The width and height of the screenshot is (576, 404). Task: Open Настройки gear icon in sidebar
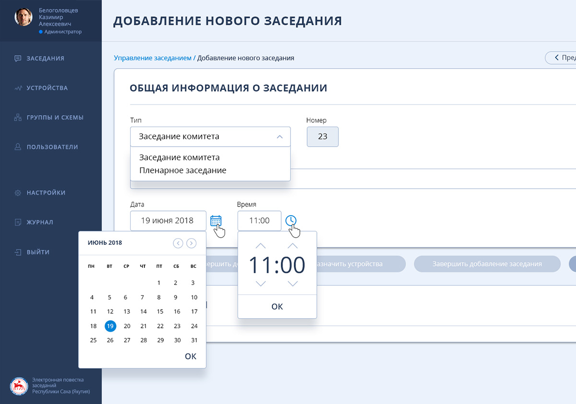(x=18, y=193)
